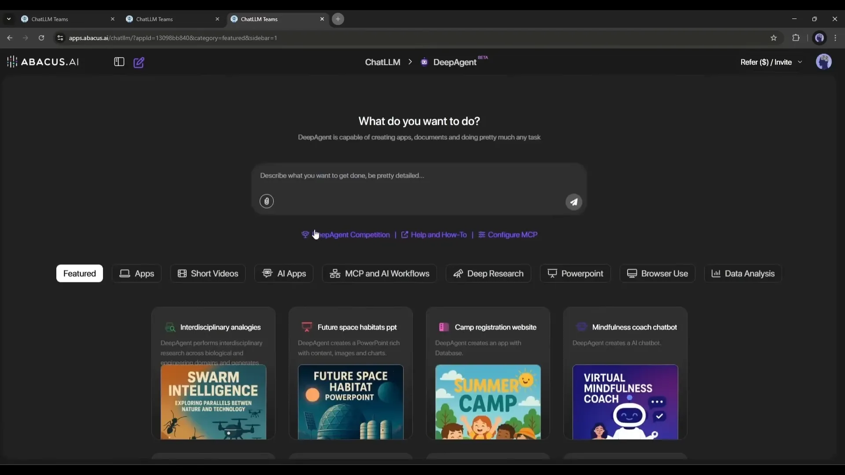This screenshot has height=475, width=845.
Task: Open the Future space habitats ppt title
Action: point(357,327)
